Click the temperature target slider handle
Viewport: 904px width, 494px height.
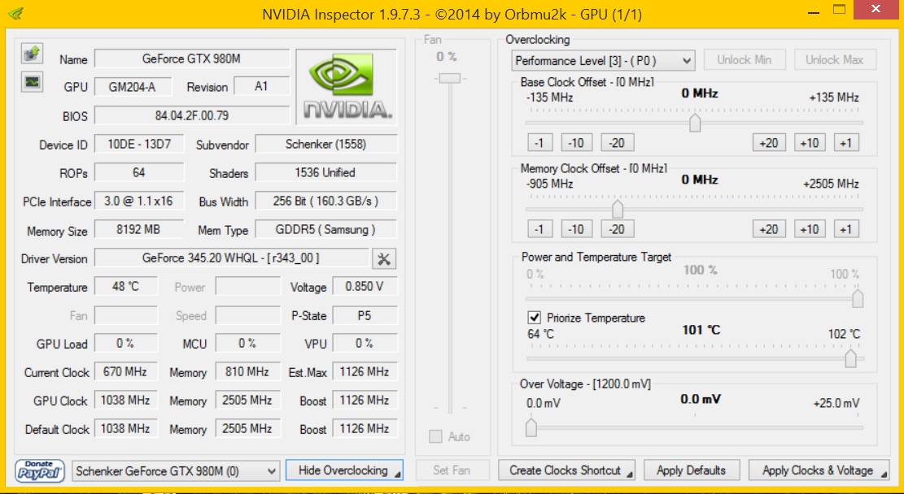tap(850, 358)
